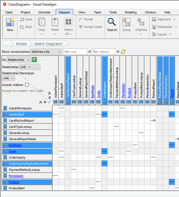Click the Group shapes icon
The image size is (179, 197).
pyautogui.click(x=127, y=22)
